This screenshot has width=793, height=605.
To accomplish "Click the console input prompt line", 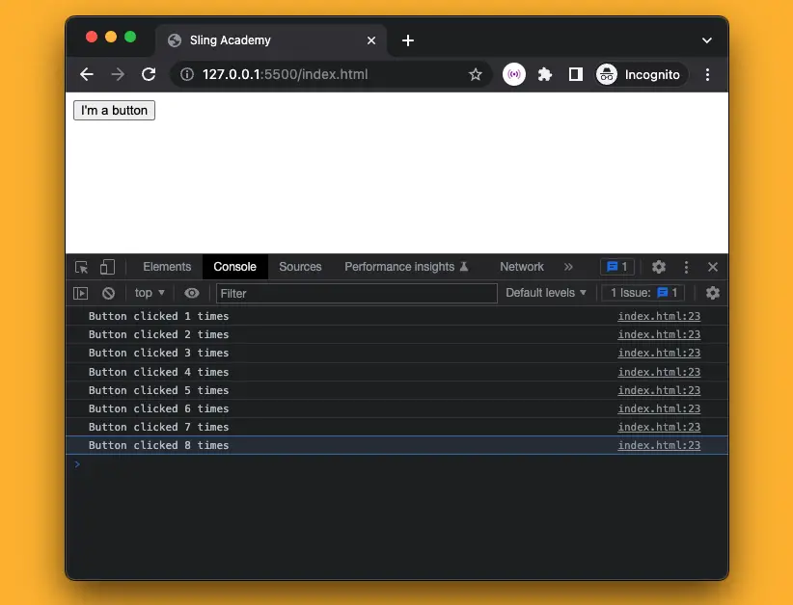I will coord(397,464).
